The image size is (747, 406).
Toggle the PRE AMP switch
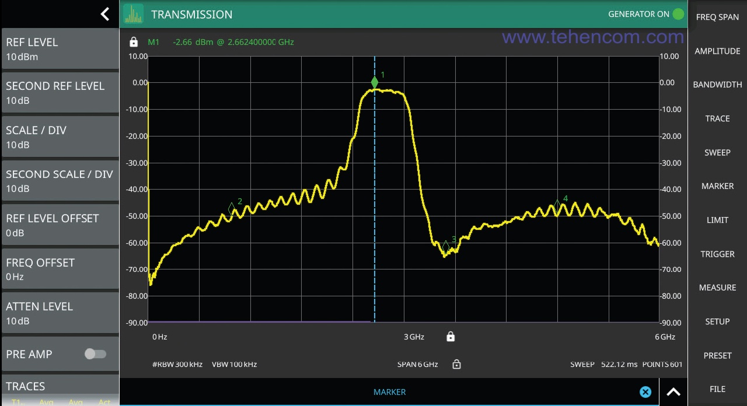(x=95, y=354)
